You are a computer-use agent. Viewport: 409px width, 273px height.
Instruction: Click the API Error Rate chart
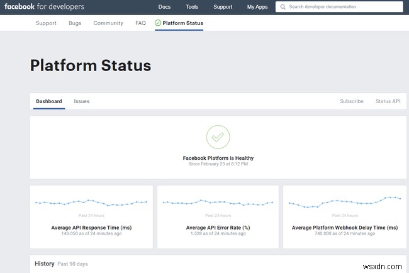pos(218,203)
